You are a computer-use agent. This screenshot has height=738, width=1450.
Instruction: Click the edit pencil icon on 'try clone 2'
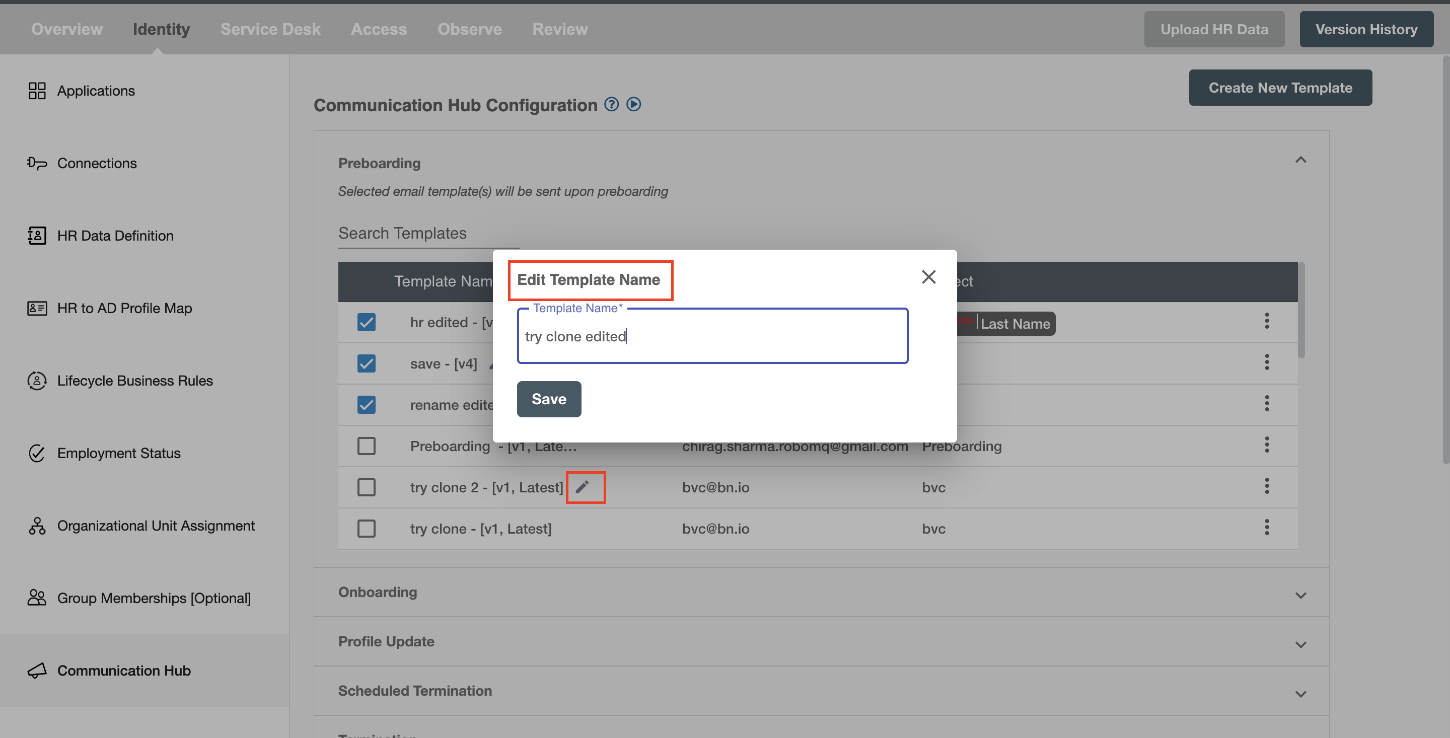tap(584, 487)
